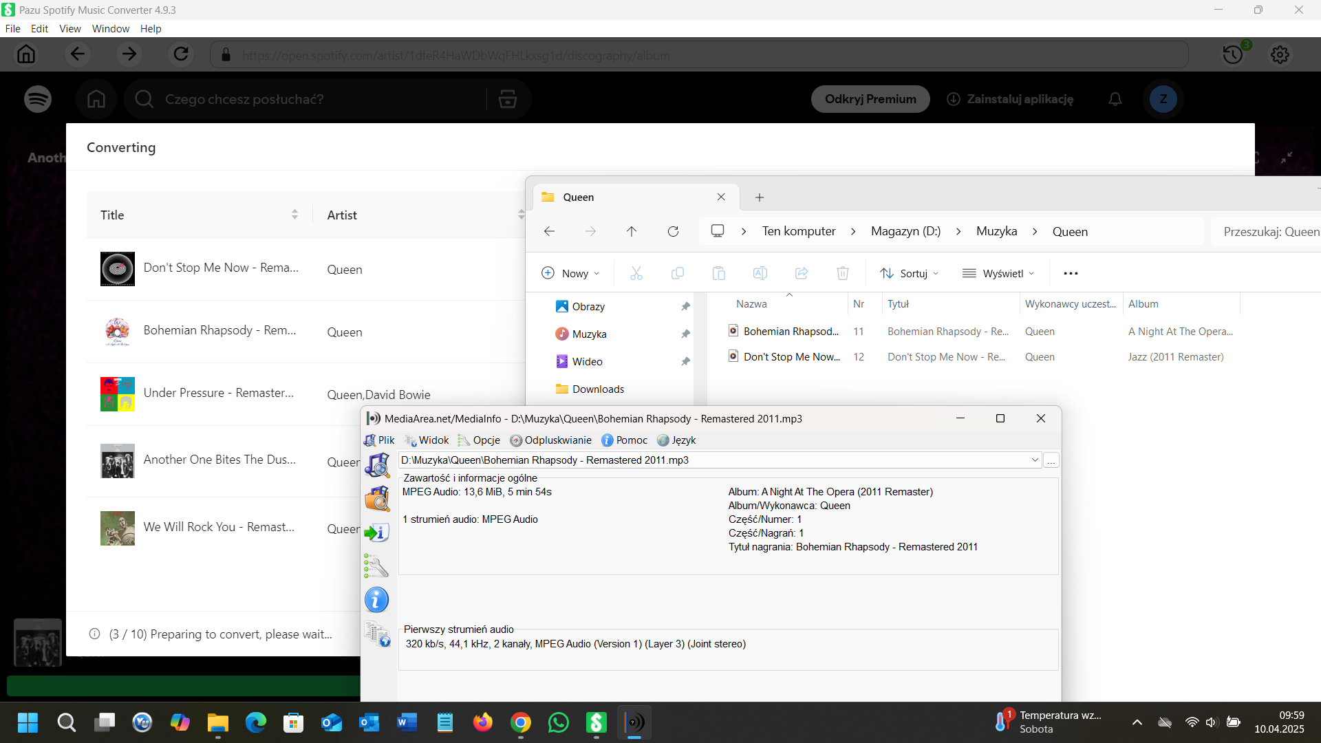This screenshot has width=1321, height=743.
Task: Open MediaInfo preferences tools icon
Action: tap(377, 566)
